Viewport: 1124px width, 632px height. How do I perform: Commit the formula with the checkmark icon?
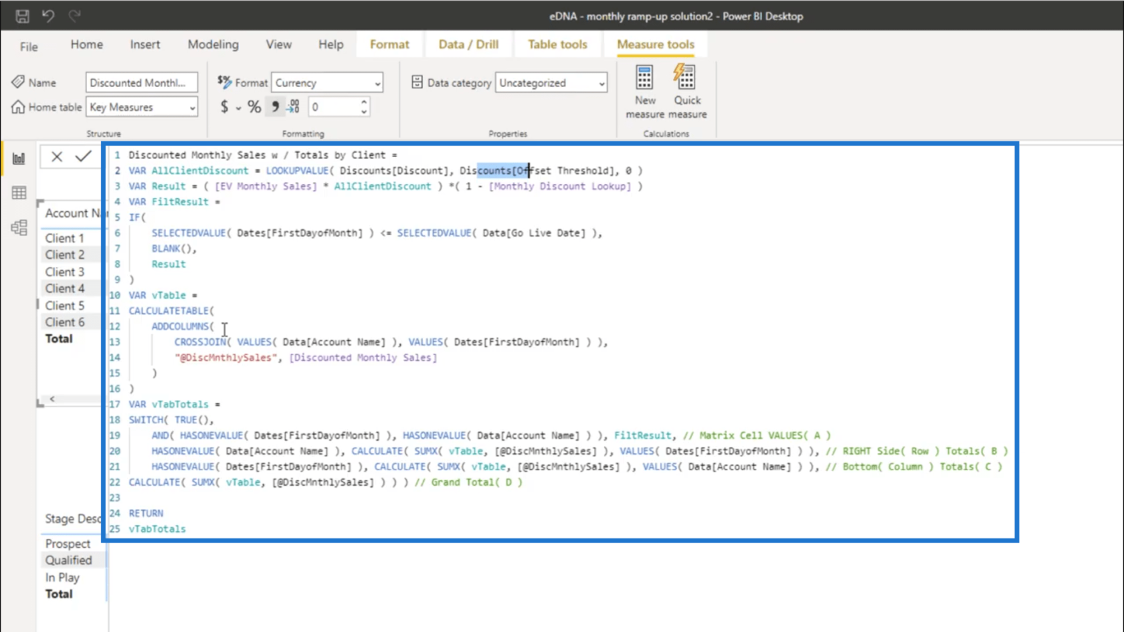pyautogui.click(x=83, y=156)
